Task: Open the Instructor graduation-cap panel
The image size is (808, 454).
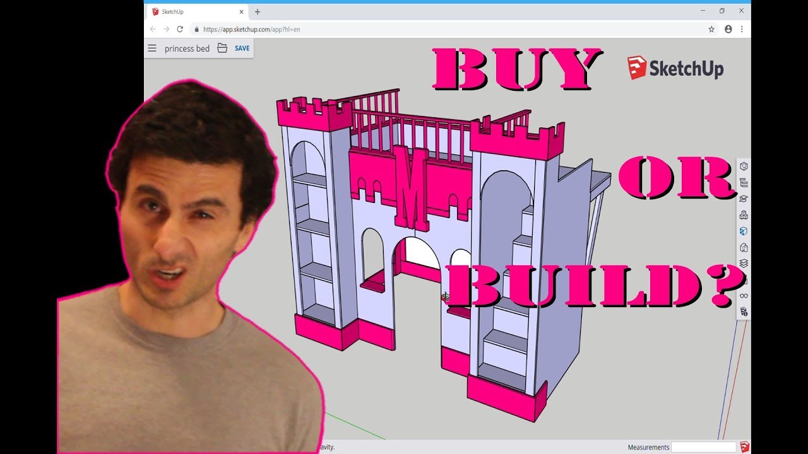Action: [x=744, y=199]
